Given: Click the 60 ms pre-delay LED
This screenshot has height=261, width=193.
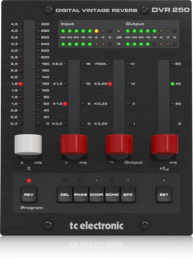Looking at the screenshot, I should click(x=172, y=64).
